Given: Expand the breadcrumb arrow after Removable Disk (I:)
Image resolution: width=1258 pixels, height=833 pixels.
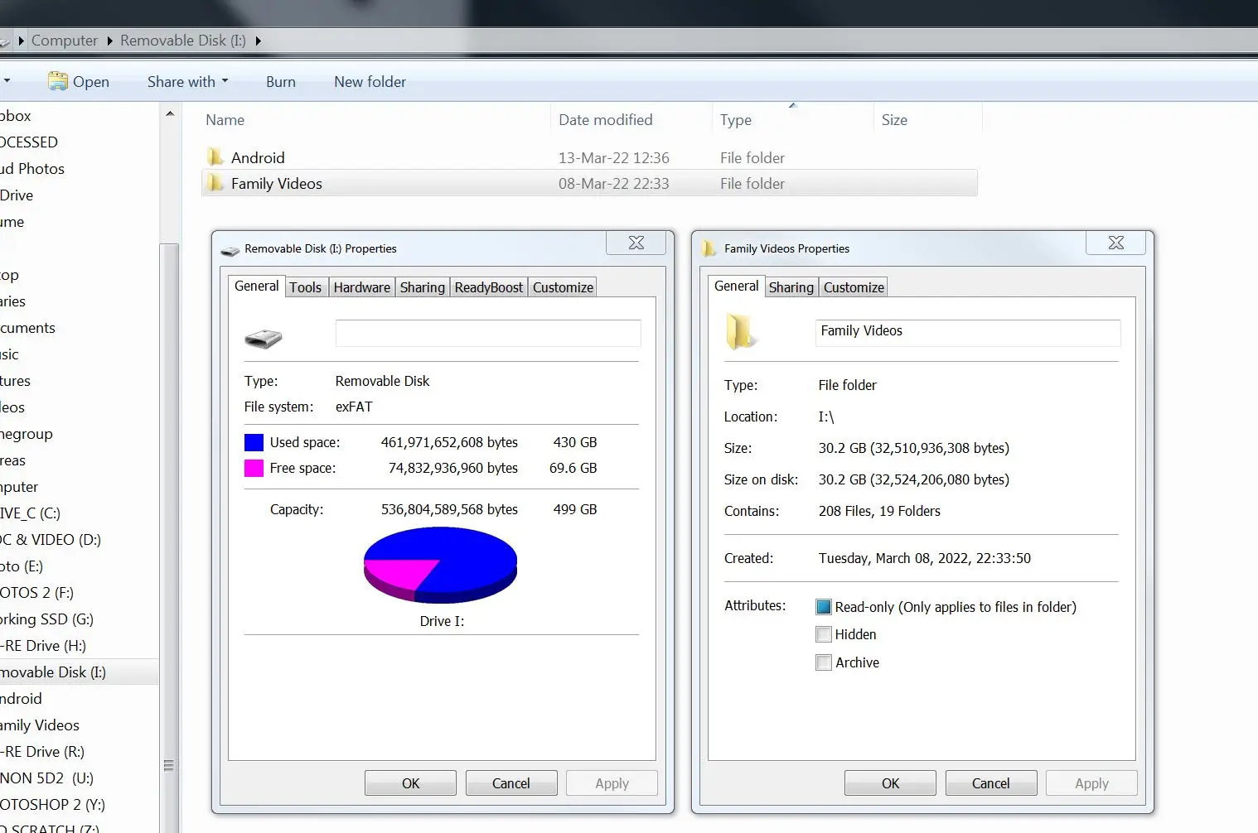Looking at the screenshot, I should [258, 41].
